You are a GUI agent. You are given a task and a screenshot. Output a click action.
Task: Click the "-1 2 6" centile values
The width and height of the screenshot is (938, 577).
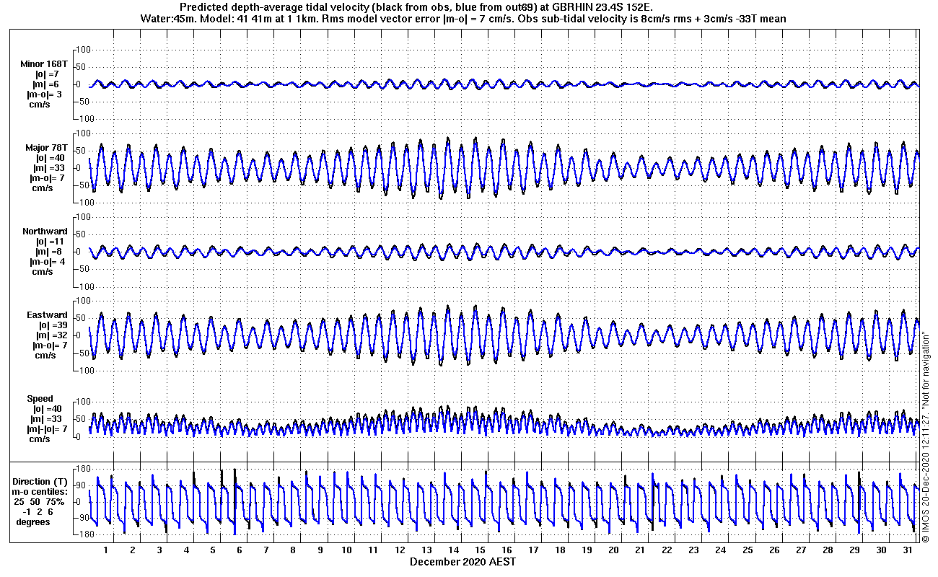click(x=38, y=511)
